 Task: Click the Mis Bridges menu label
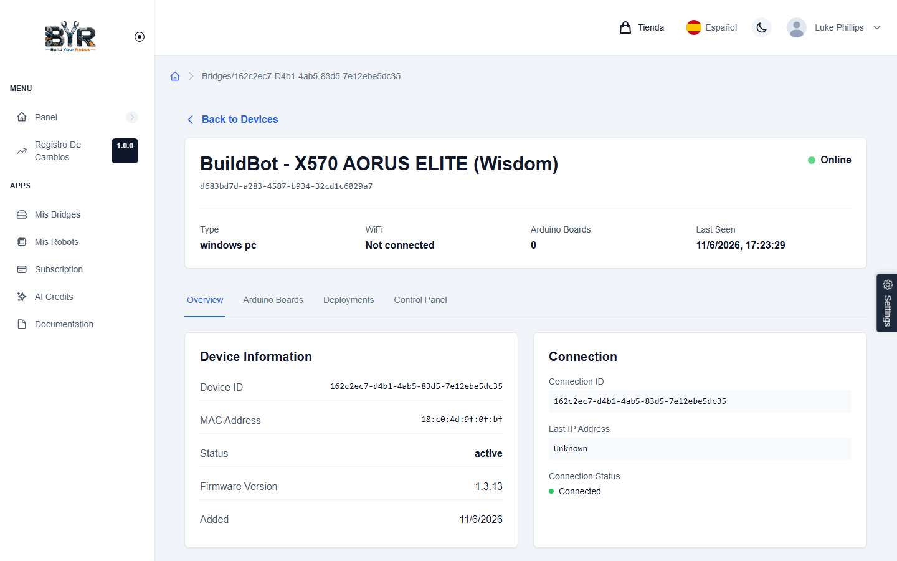pyautogui.click(x=58, y=214)
